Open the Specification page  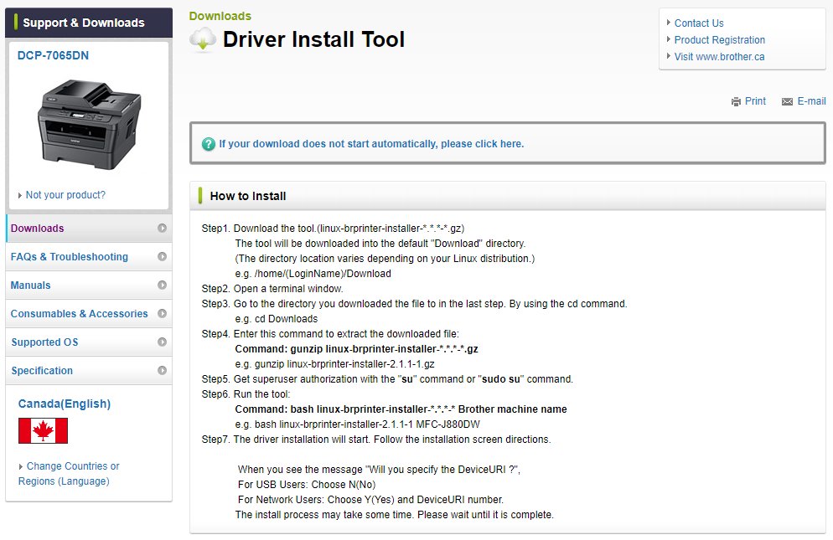tap(89, 371)
